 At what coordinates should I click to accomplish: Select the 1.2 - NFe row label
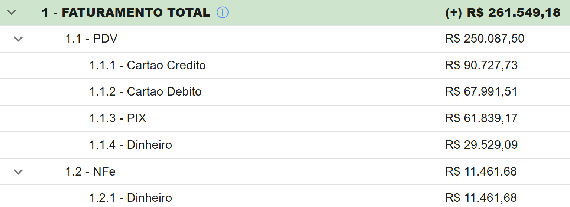click(x=91, y=171)
